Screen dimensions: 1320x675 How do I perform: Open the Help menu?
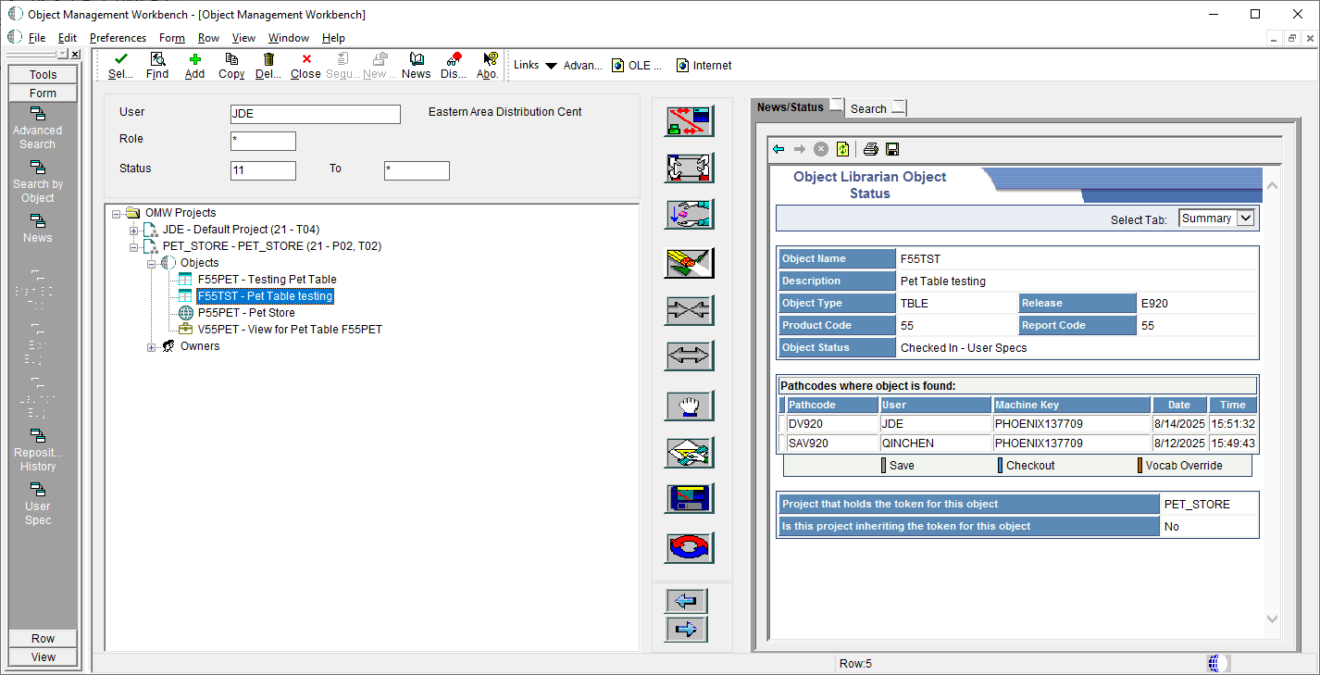[333, 38]
